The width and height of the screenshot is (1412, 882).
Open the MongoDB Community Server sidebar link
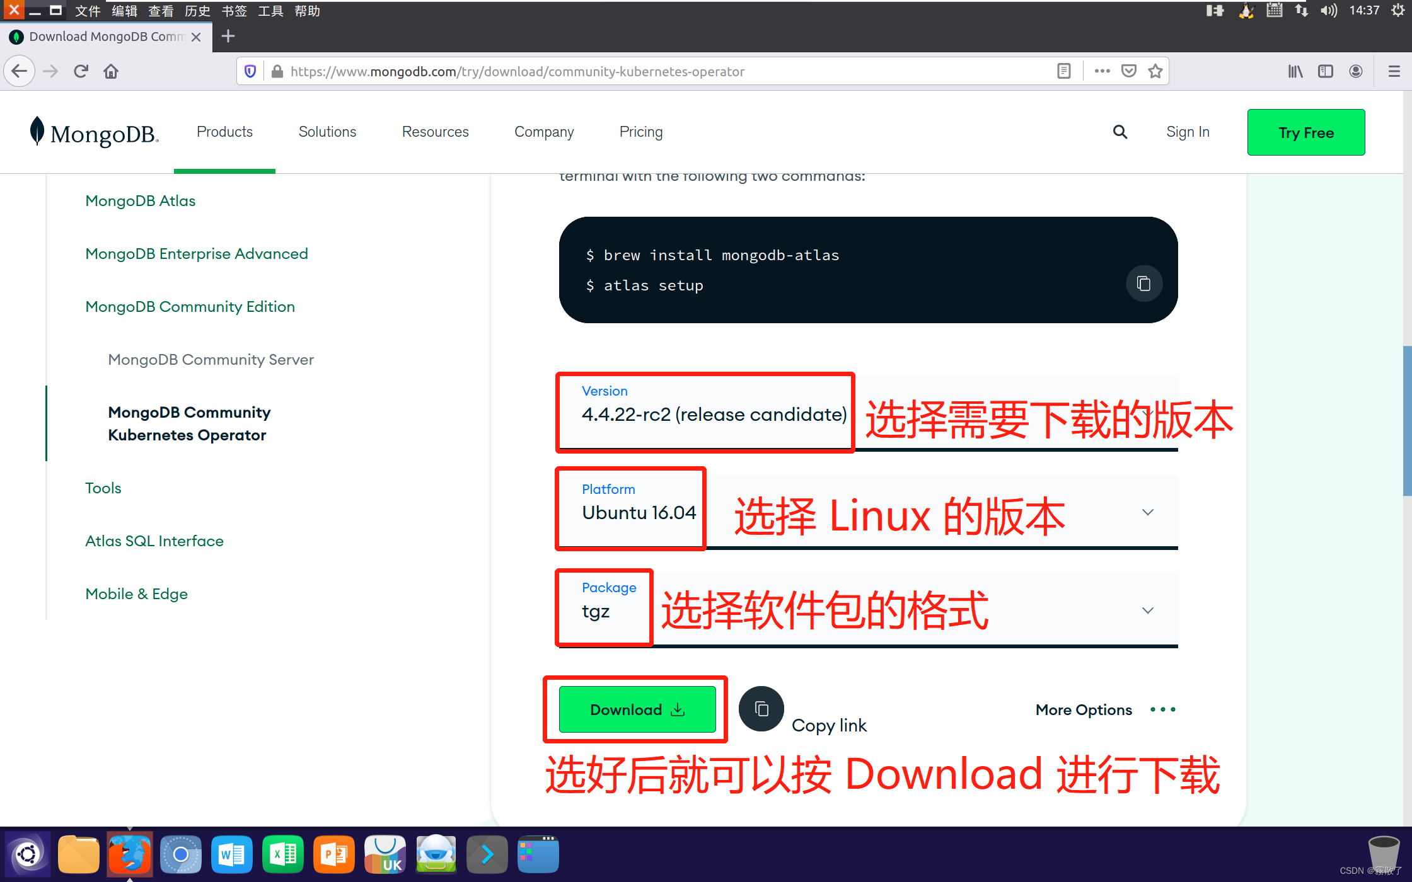(211, 359)
